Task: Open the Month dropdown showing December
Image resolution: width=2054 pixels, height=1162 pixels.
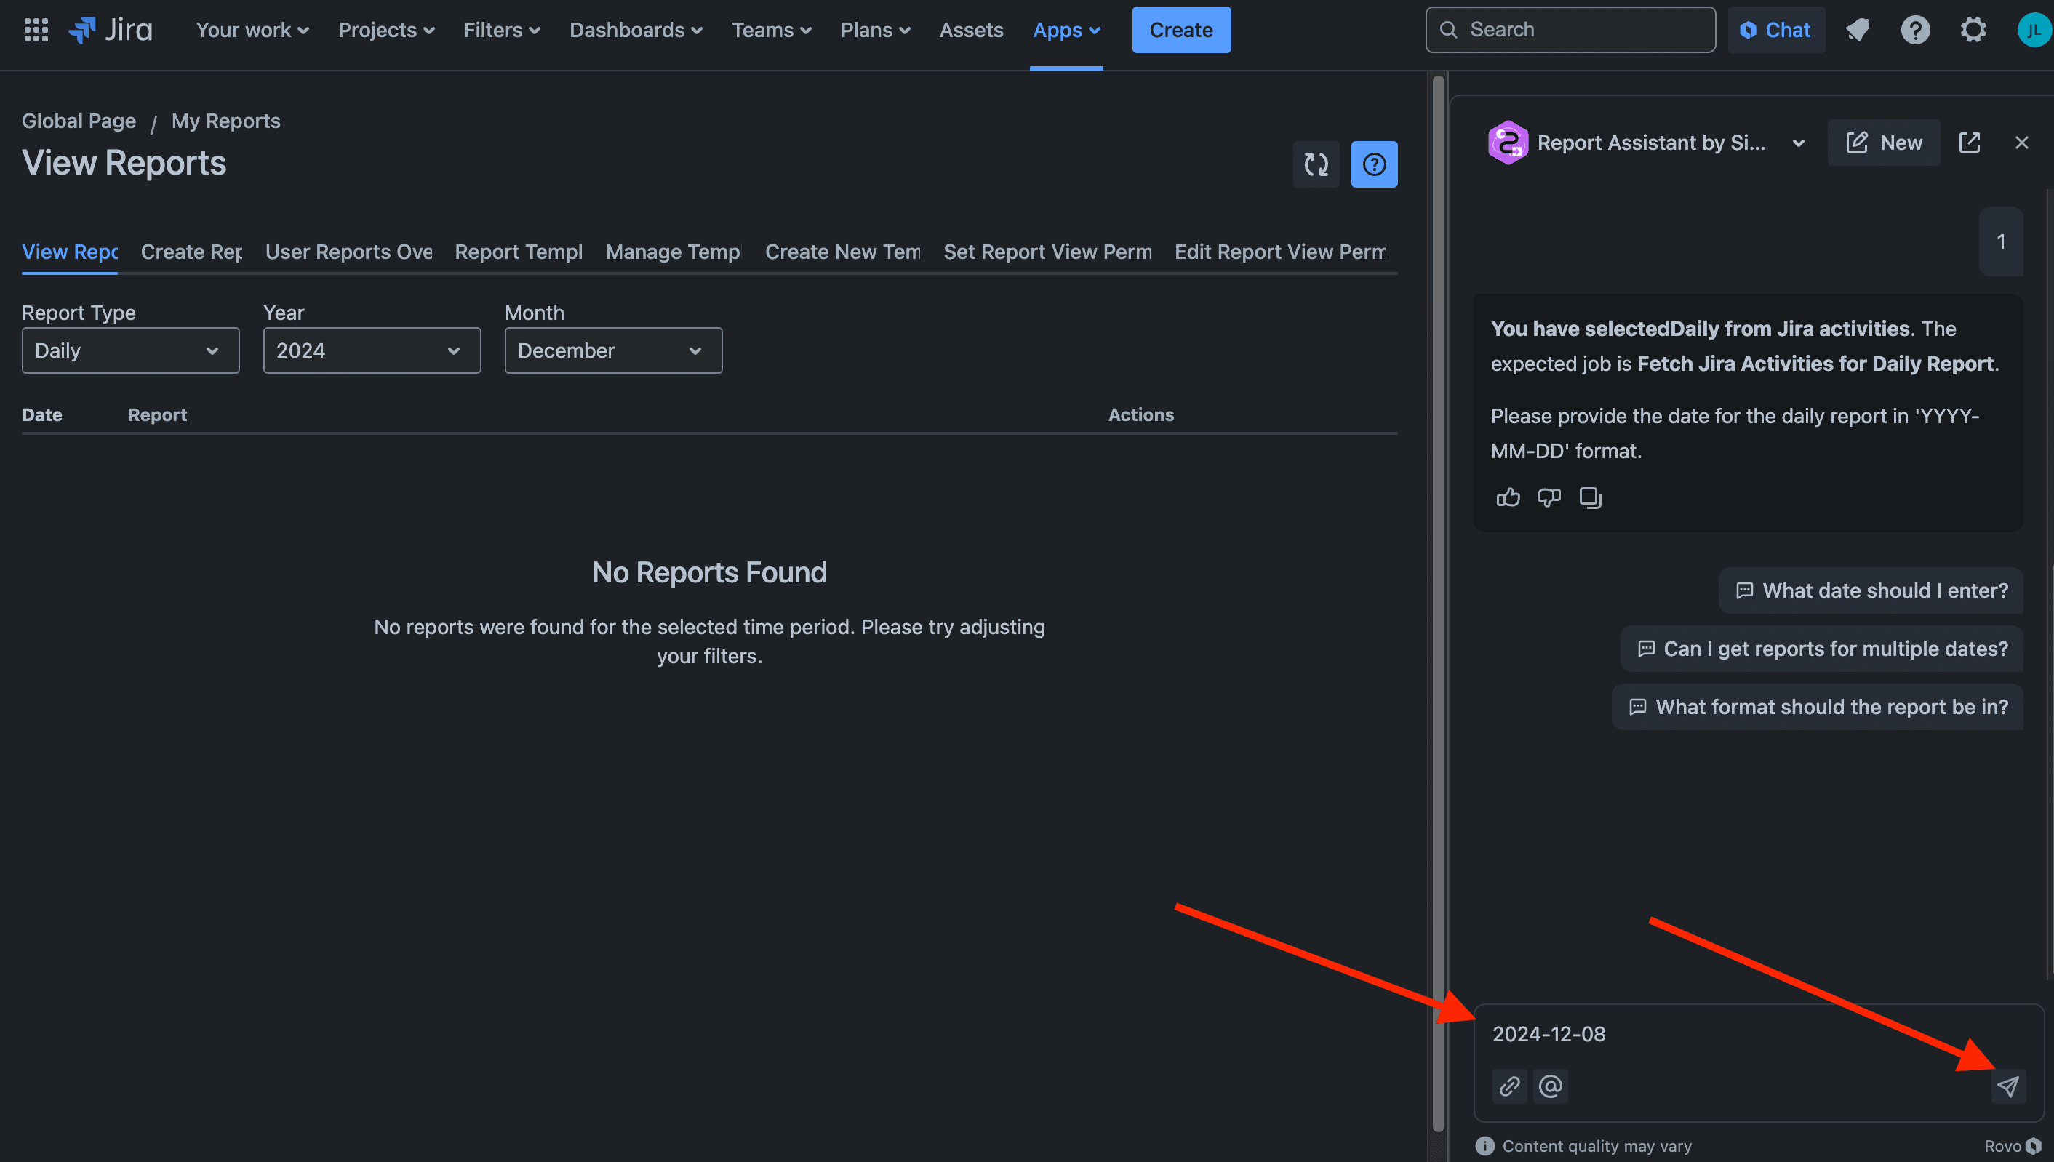Action: click(613, 350)
